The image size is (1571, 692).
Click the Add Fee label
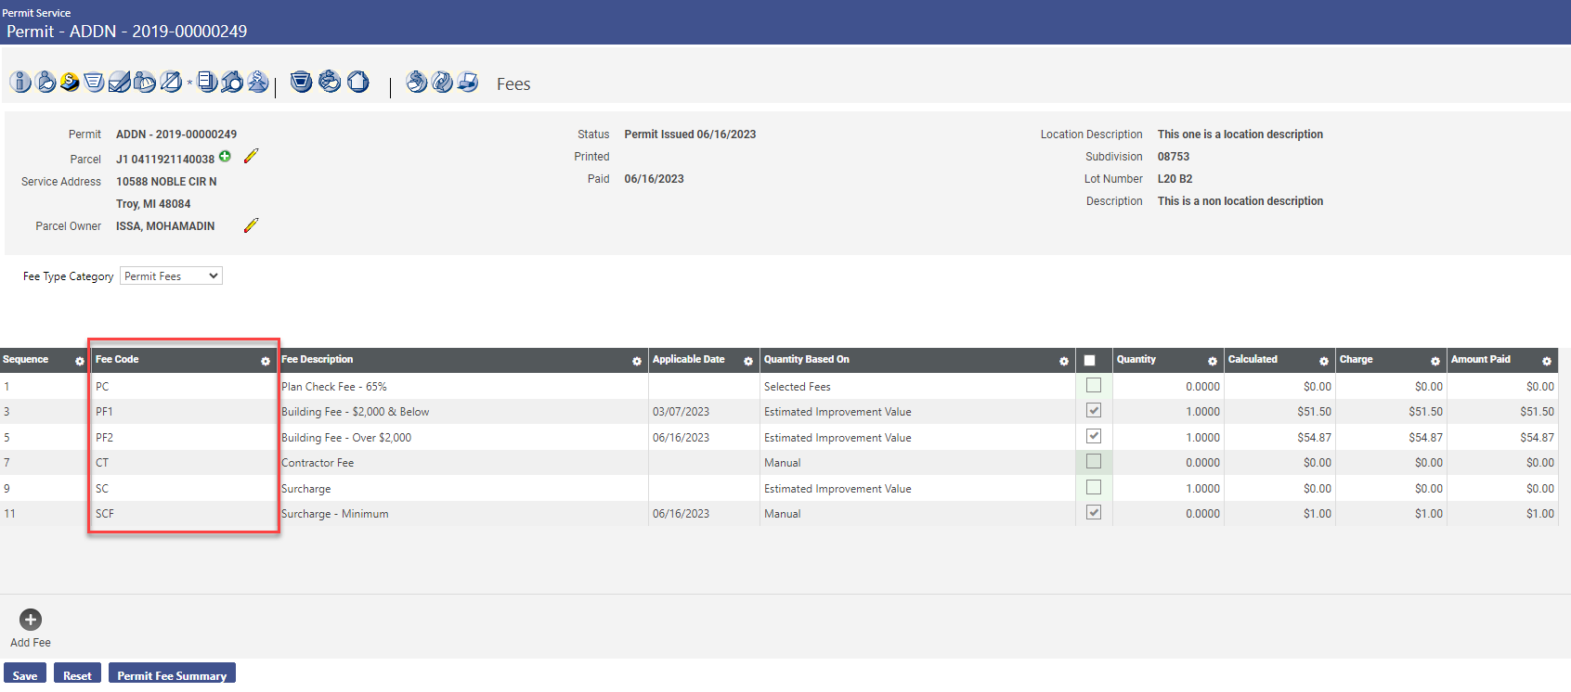click(31, 642)
